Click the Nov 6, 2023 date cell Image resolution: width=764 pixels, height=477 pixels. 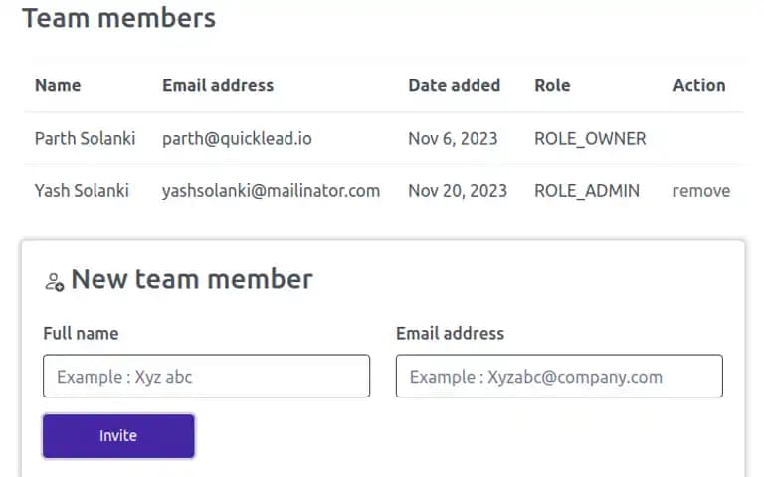click(453, 139)
